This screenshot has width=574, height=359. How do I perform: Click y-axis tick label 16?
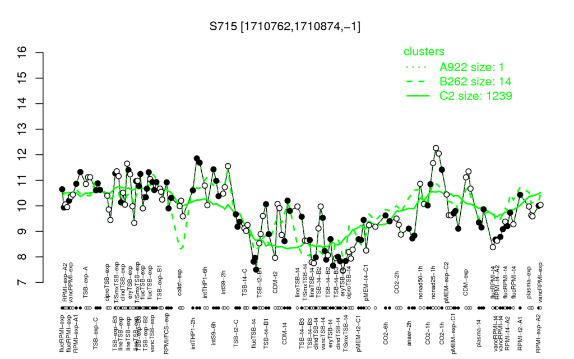[22, 52]
